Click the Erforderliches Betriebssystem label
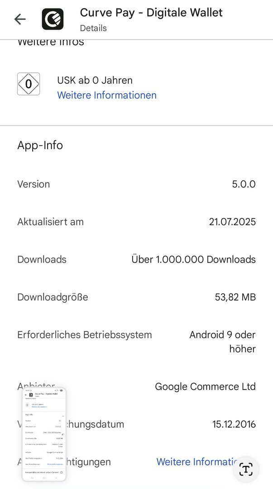Viewport: 273px width, 489px height. tap(85, 335)
